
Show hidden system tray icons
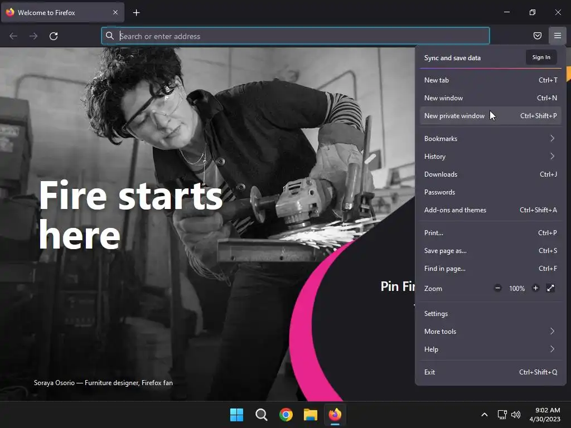[485, 415]
